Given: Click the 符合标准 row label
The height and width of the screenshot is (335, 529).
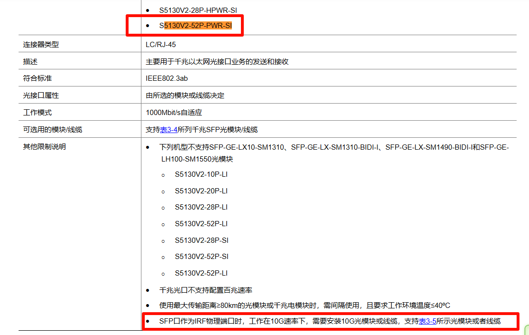Looking at the screenshot, I should pyautogui.click(x=38, y=78).
